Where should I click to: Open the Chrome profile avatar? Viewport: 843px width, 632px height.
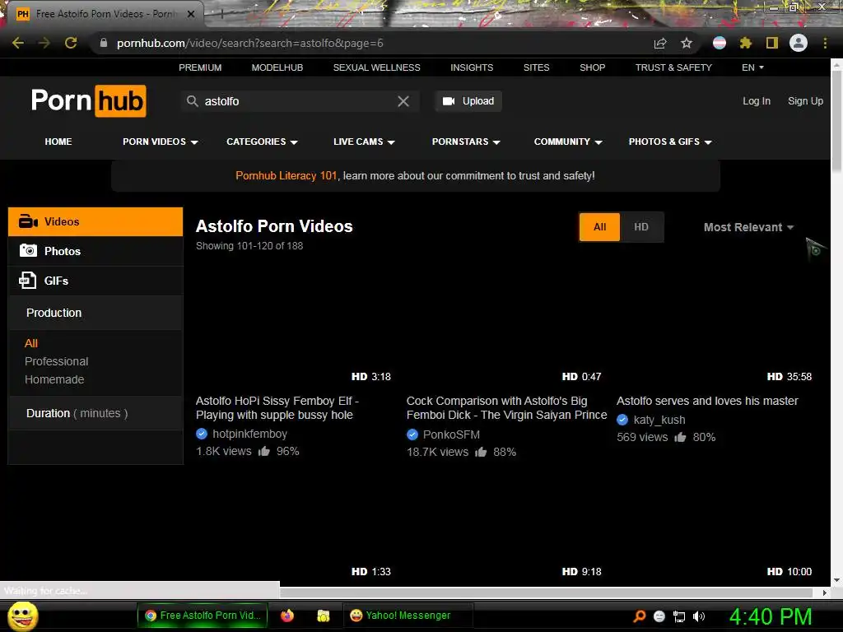pyautogui.click(x=799, y=43)
